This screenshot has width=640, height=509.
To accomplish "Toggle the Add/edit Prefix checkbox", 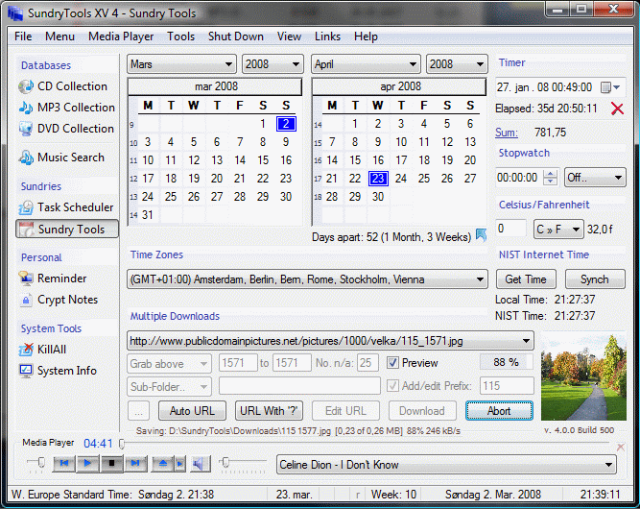I will click(x=392, y=386).
